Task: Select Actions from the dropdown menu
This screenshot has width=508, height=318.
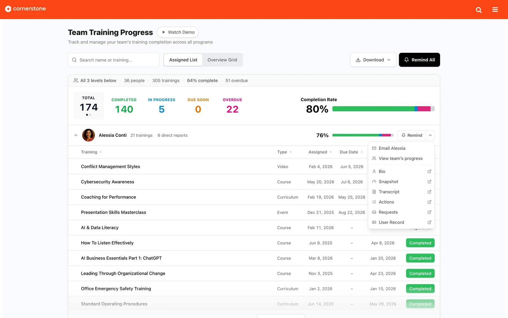Action: pos(397,202)
